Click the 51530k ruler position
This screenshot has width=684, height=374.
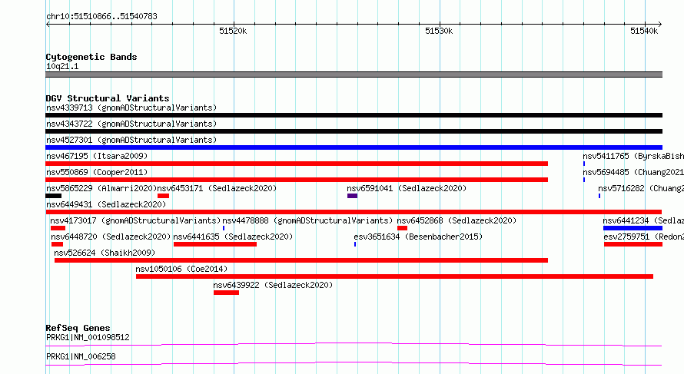[439, 31]
